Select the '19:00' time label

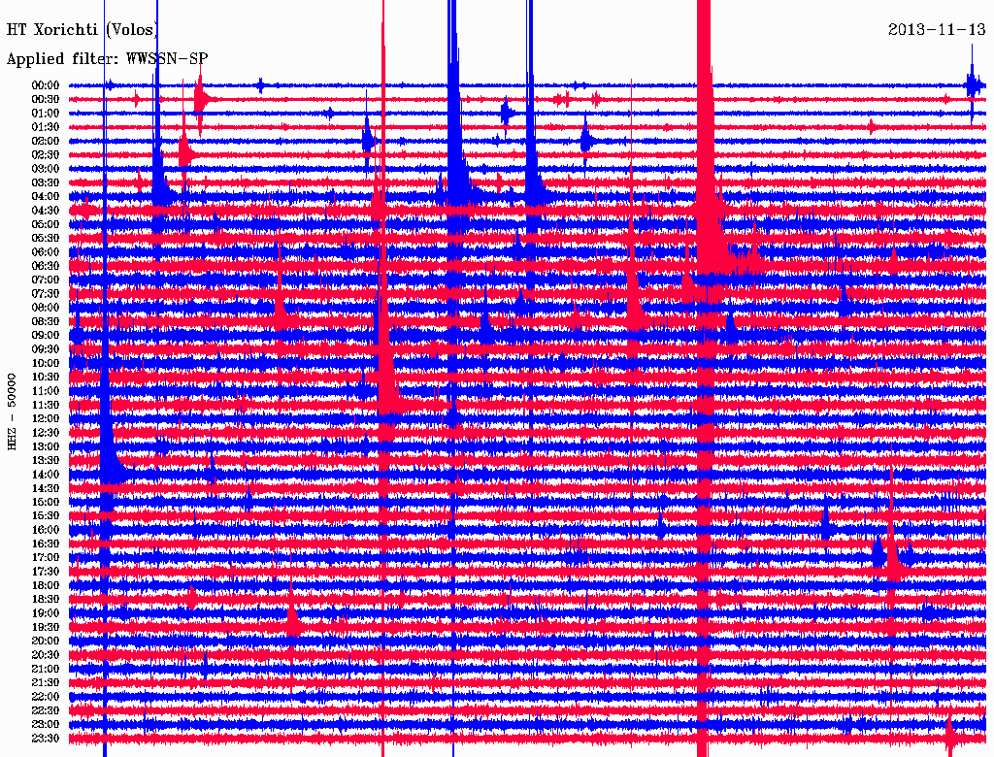point(46,613)
